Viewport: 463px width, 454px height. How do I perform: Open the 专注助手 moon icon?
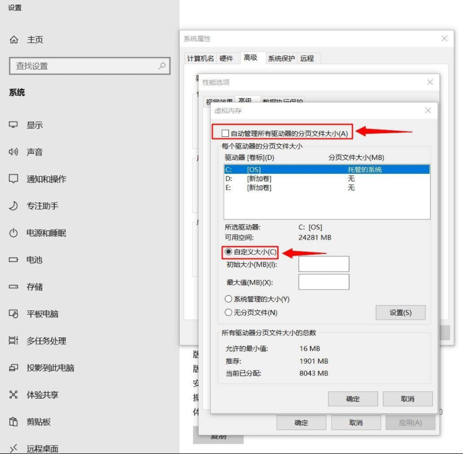[x=13, y=206]
